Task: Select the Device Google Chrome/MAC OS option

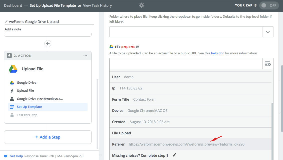Action: (190, 111)
